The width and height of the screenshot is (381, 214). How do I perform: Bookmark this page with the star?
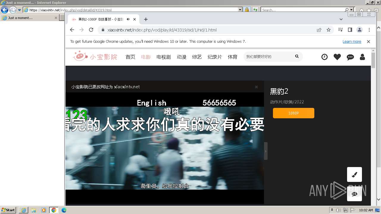click(329, 30)
